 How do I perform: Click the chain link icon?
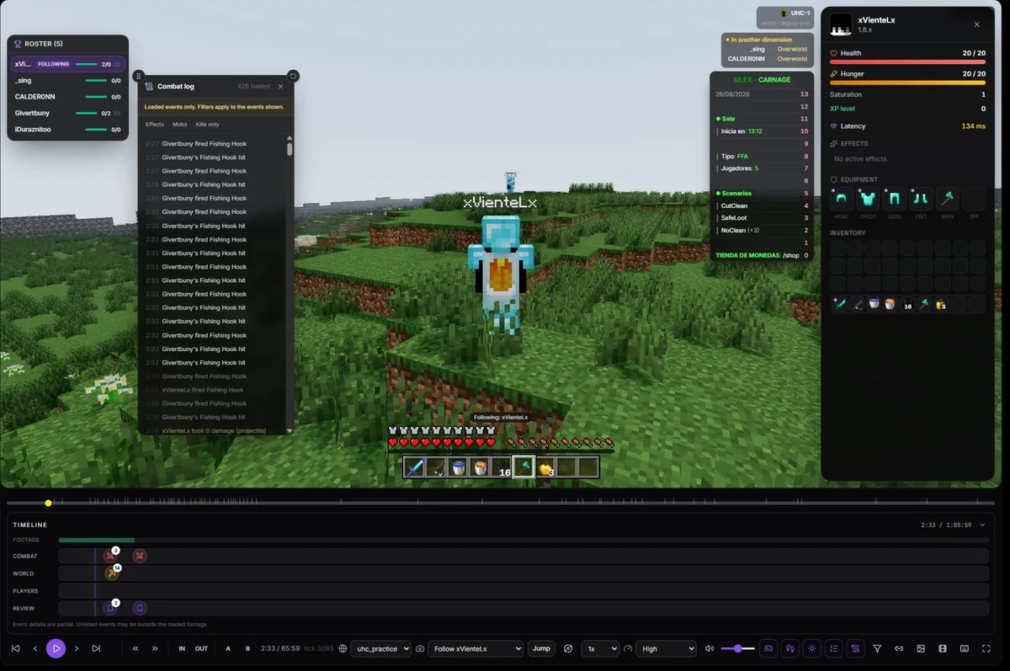tap(899, 648)
